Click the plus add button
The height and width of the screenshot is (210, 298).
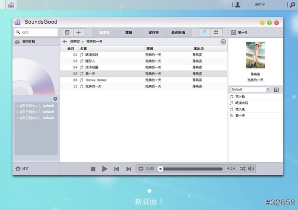tap(78, 32)
